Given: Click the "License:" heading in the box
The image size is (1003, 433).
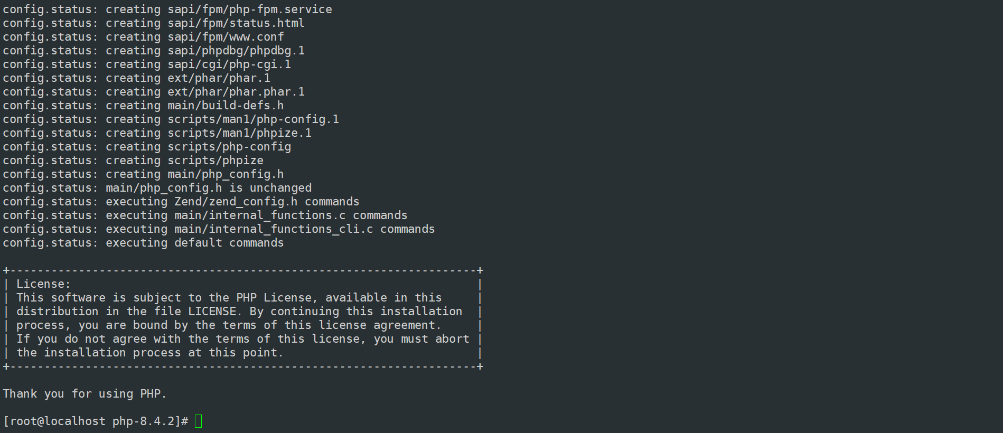Looking at the screenshot, I should pos(43,284).
